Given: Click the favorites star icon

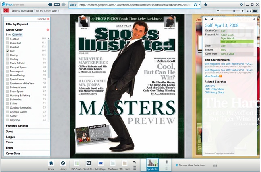Looking at the screenshot, I should click(205, 5).
